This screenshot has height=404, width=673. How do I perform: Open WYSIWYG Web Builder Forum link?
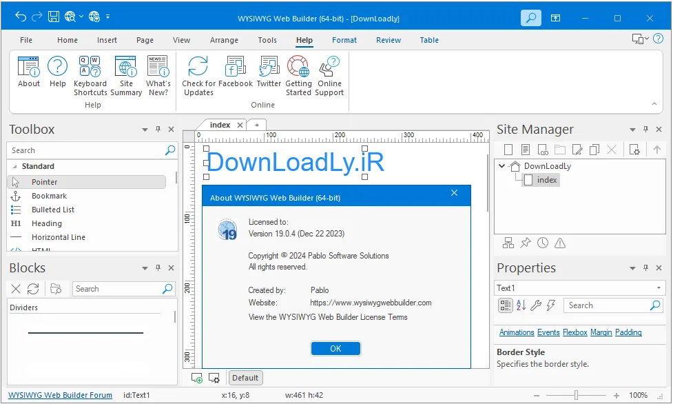[x=60, y=395]
